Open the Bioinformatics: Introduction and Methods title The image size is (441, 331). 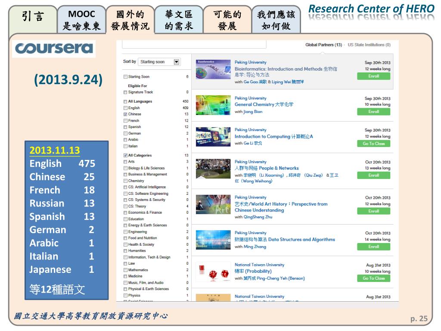[286, 72]
